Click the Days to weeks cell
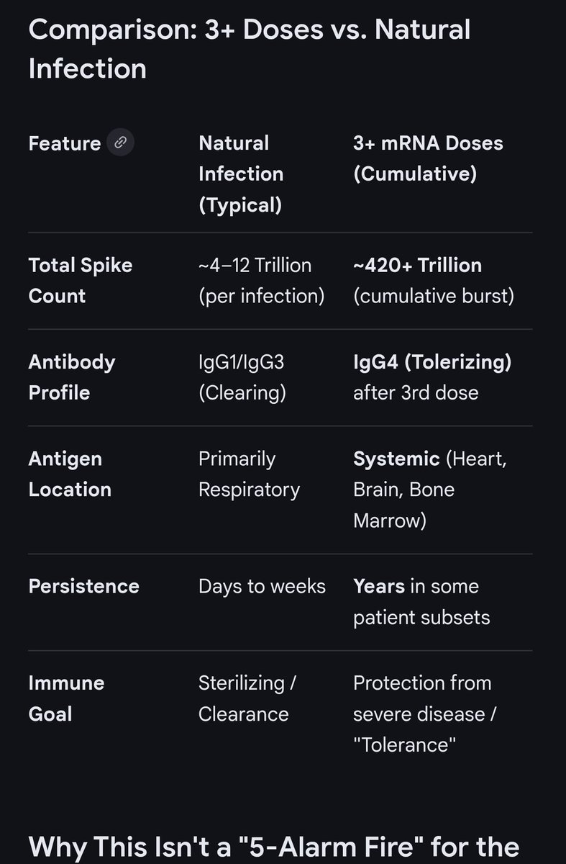The height and width of the screenshot is (864, 566). tap(262, 586)
